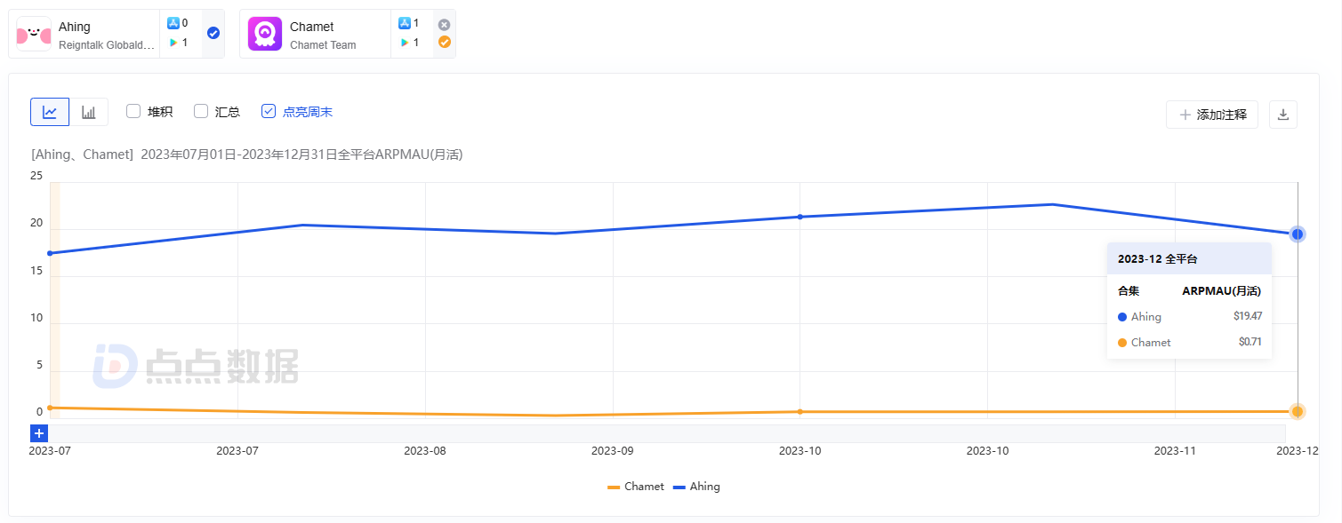Screen dimensions: 1342x523
Task: Uncheck the 点亮周末 checkbox
Action: pyautogui.click(x=269, y=111)
